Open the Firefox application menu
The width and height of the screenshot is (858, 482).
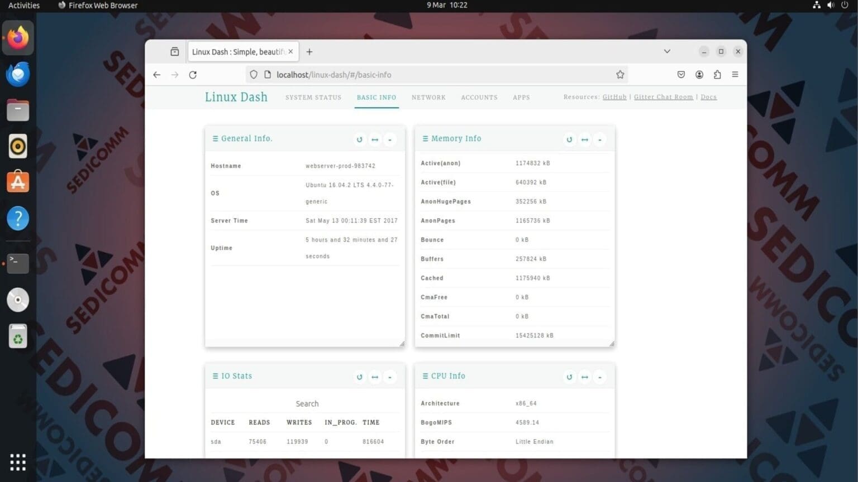tap(735, 75)
